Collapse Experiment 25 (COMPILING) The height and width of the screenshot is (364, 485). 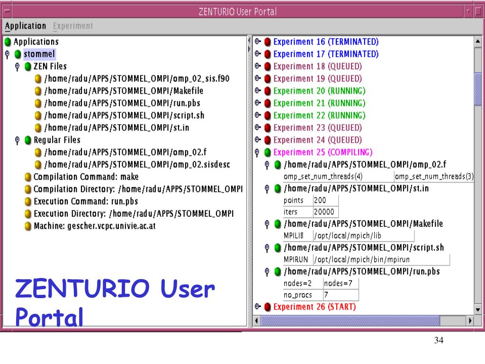pyautogui.click(x=257, y=152)
